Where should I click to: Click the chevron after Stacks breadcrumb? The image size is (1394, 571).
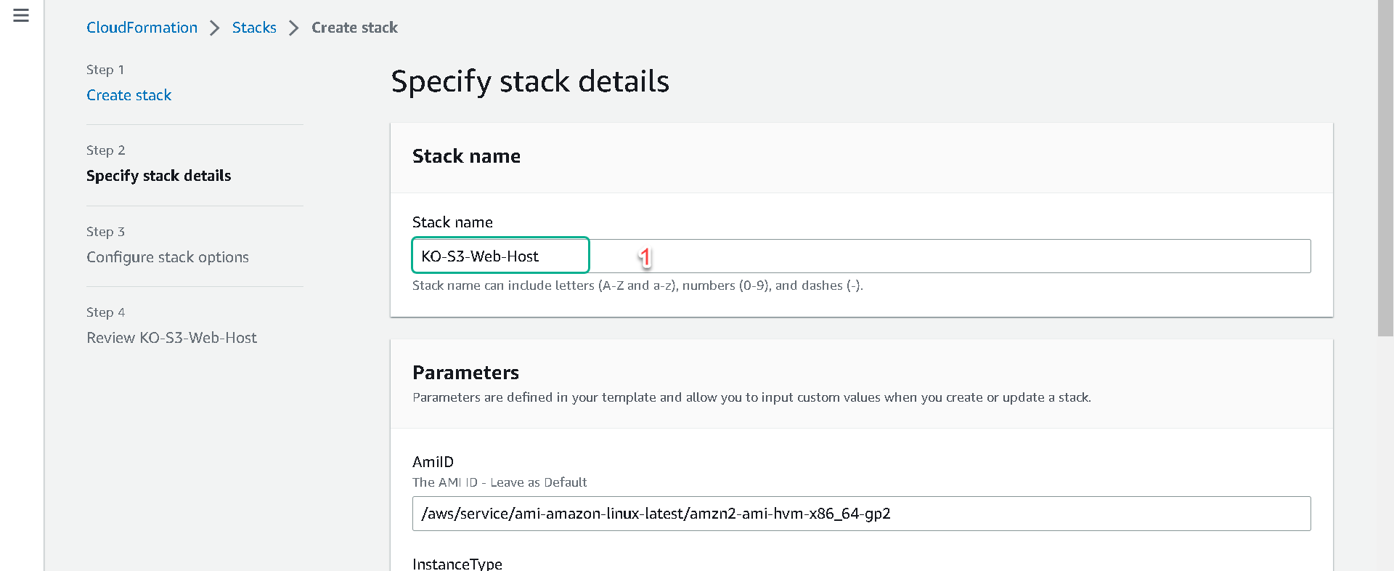pyautogui.click(x=293, y=28)
